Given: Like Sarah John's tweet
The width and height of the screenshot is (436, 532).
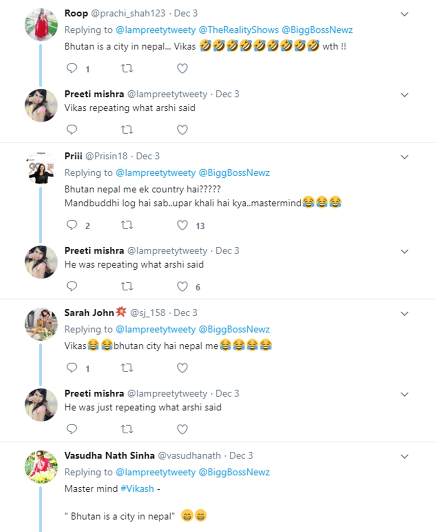Looking at the screenshot, I should [182, 368].
